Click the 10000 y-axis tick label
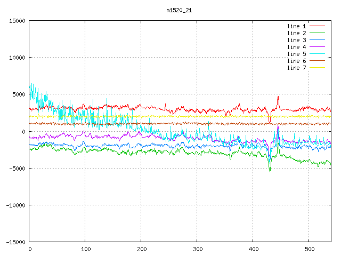Screen dimensions: 341x256 point(17,58)
